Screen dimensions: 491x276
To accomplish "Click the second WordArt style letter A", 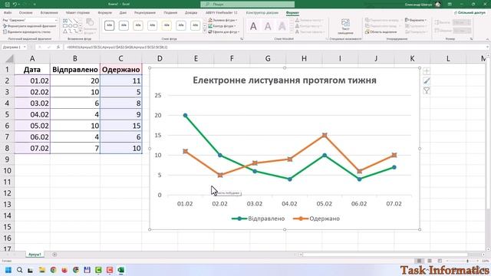I will 268,26.
